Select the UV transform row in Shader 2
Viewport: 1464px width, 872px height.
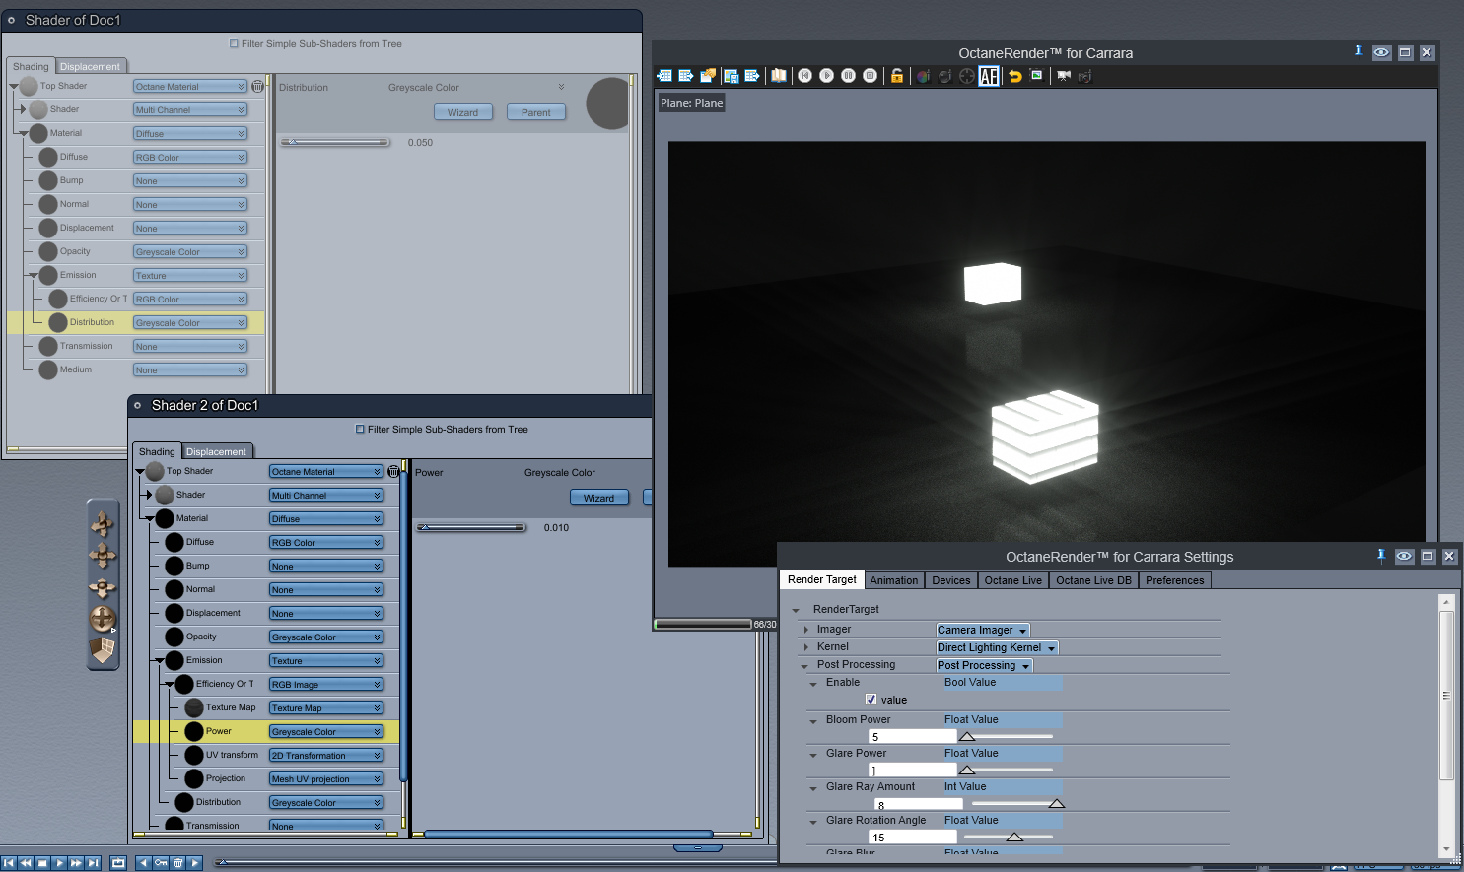[266, 755]
